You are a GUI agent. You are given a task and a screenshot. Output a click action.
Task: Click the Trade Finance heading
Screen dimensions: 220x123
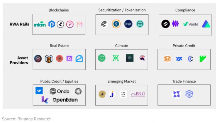click(184, 81)
